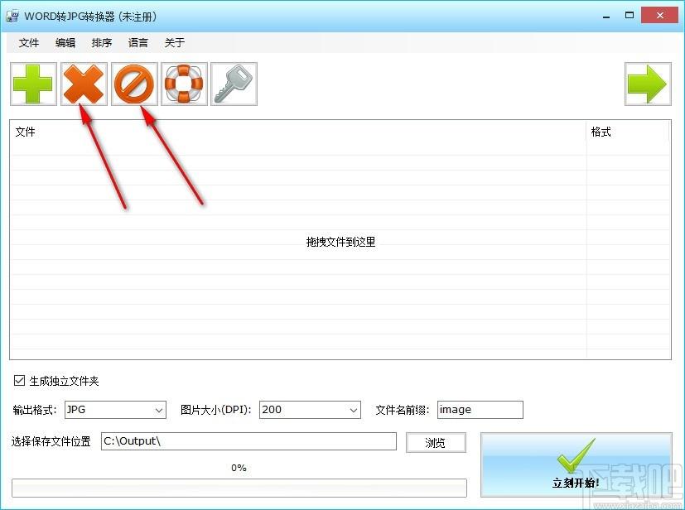Toggle 生成独立文件夹 checkbox
The height and width of the screenshot is (510, 685).
coord(19,380)
